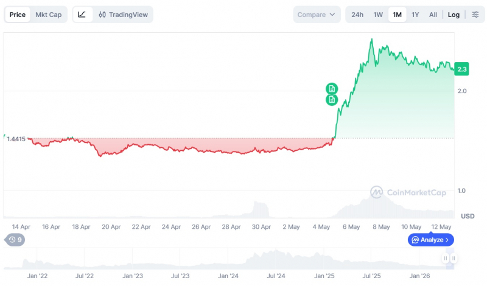Select Price view toggle
Viewport: 487px width, 286px height.
tap(18, 15)
